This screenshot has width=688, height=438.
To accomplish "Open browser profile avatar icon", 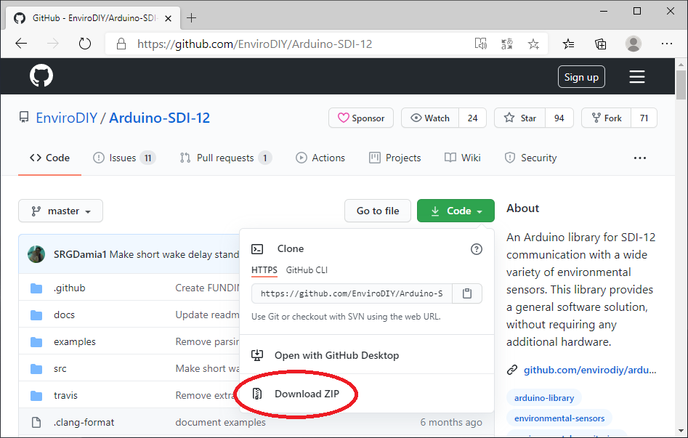I will tap(634, 44).
